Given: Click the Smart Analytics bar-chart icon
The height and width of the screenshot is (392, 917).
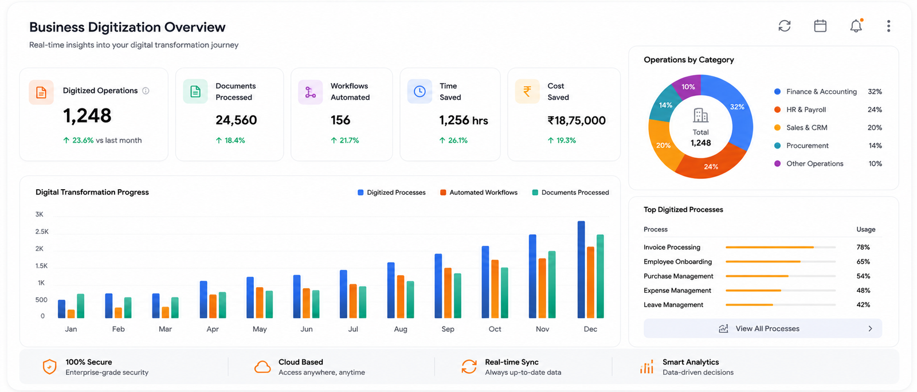Looking at the screenshot, I should pyautogui.click(x=646, y=367).
